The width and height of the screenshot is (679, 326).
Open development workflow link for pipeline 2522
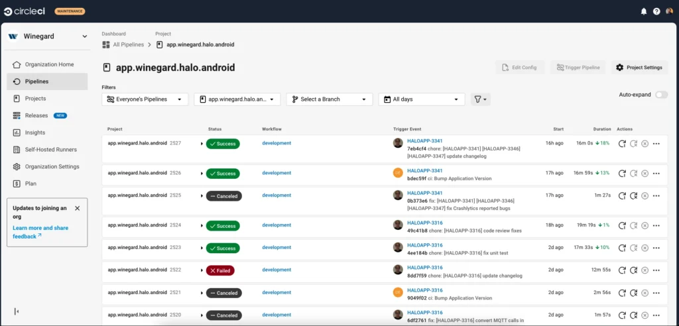(277, 270)
